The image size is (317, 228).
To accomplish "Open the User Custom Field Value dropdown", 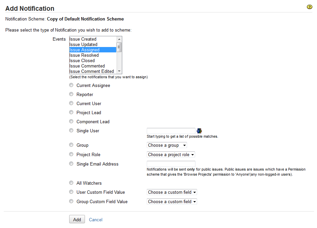I will (x=172, y=192).
